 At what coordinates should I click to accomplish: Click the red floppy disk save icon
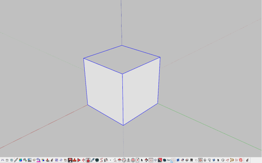[70, 160]
